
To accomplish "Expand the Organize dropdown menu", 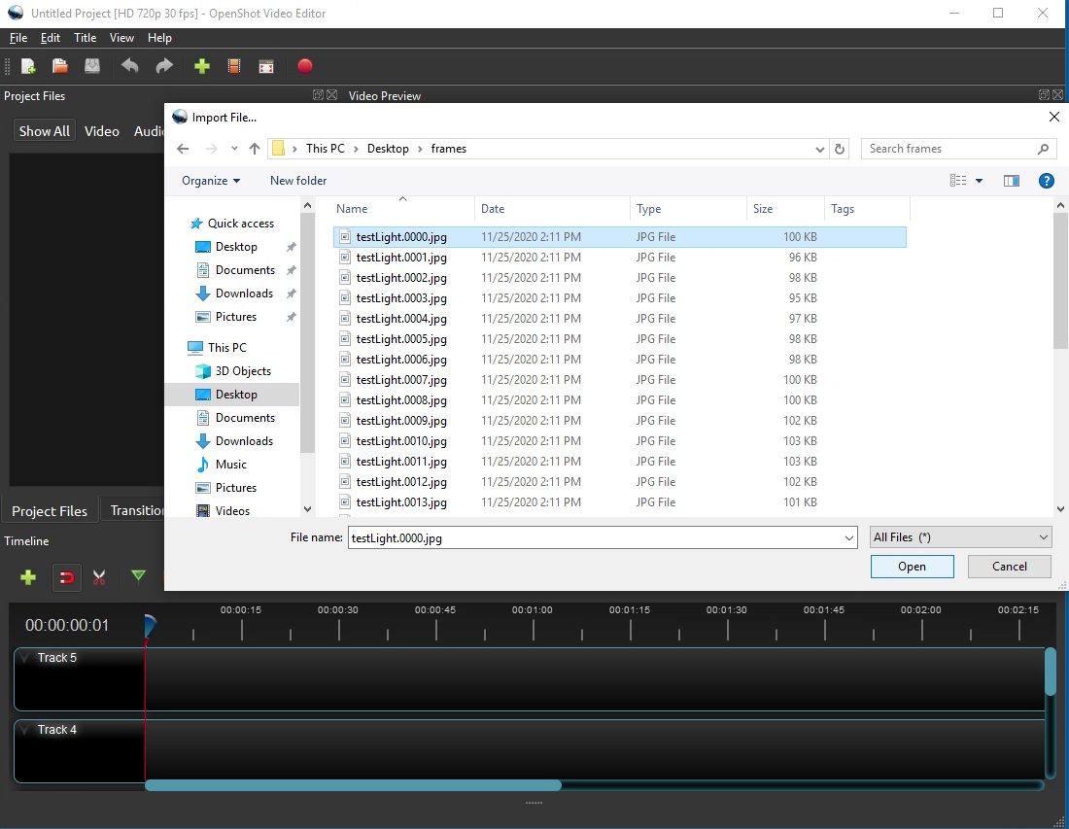I will click(212, 180).
